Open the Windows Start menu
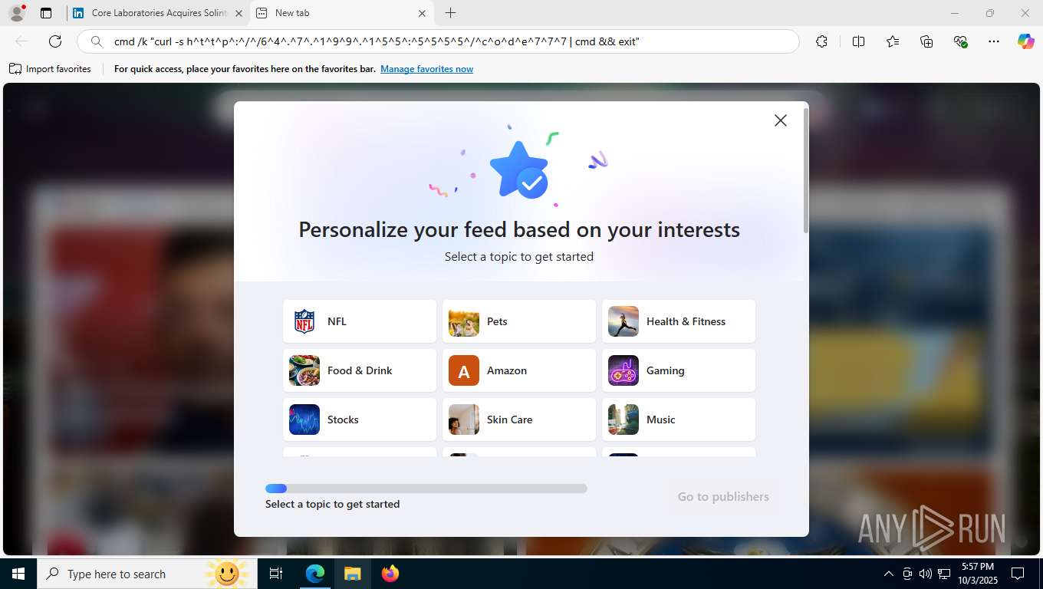1043x589 pixels. coord(18,574)
